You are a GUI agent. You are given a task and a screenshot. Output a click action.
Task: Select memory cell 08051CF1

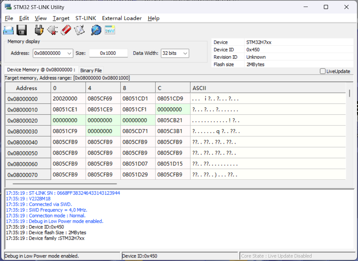coord(138,109)
